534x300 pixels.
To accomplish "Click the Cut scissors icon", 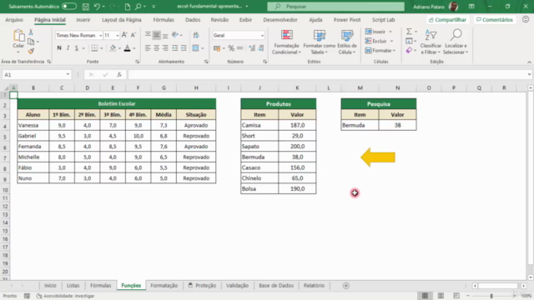I will coord(31,32).
